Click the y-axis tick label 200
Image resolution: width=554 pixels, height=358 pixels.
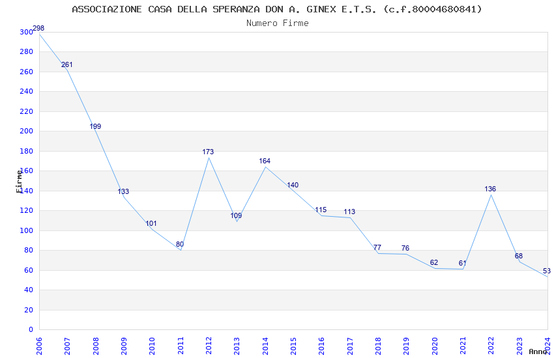pos(26,131)
